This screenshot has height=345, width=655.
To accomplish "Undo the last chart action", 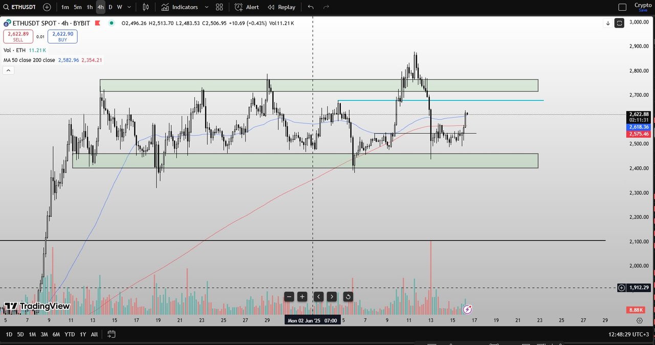I will [311, 7].
